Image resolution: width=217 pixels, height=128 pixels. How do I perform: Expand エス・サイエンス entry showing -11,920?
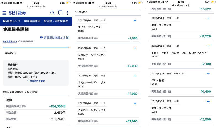208,18
